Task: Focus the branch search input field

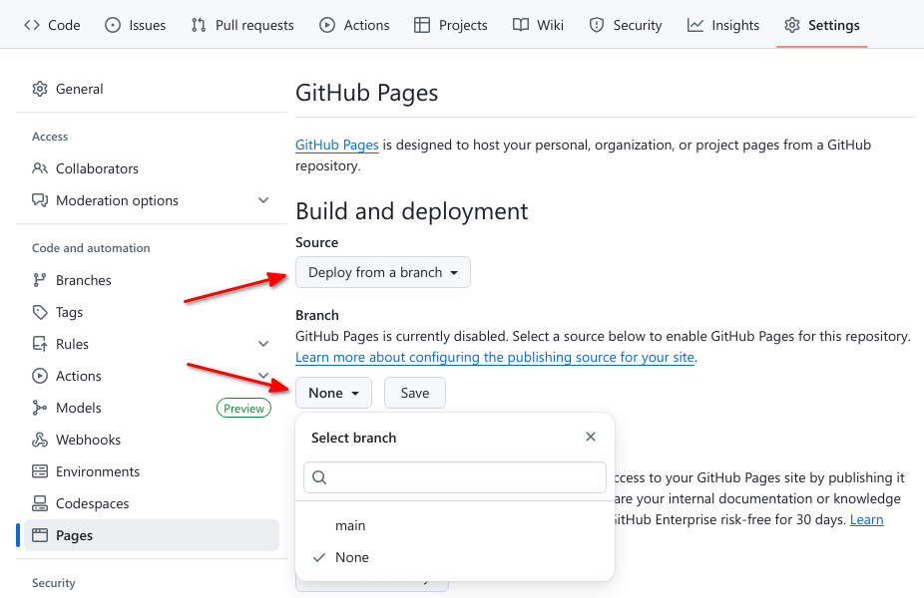Action: point(455,477)
